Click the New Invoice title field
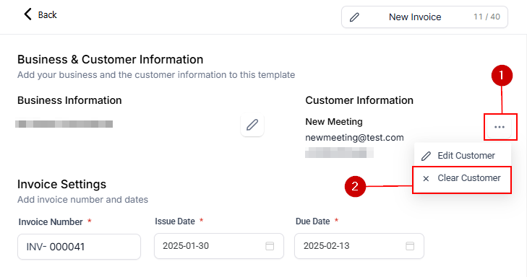The width and height of the screenshot is (527, 277). 424,17
